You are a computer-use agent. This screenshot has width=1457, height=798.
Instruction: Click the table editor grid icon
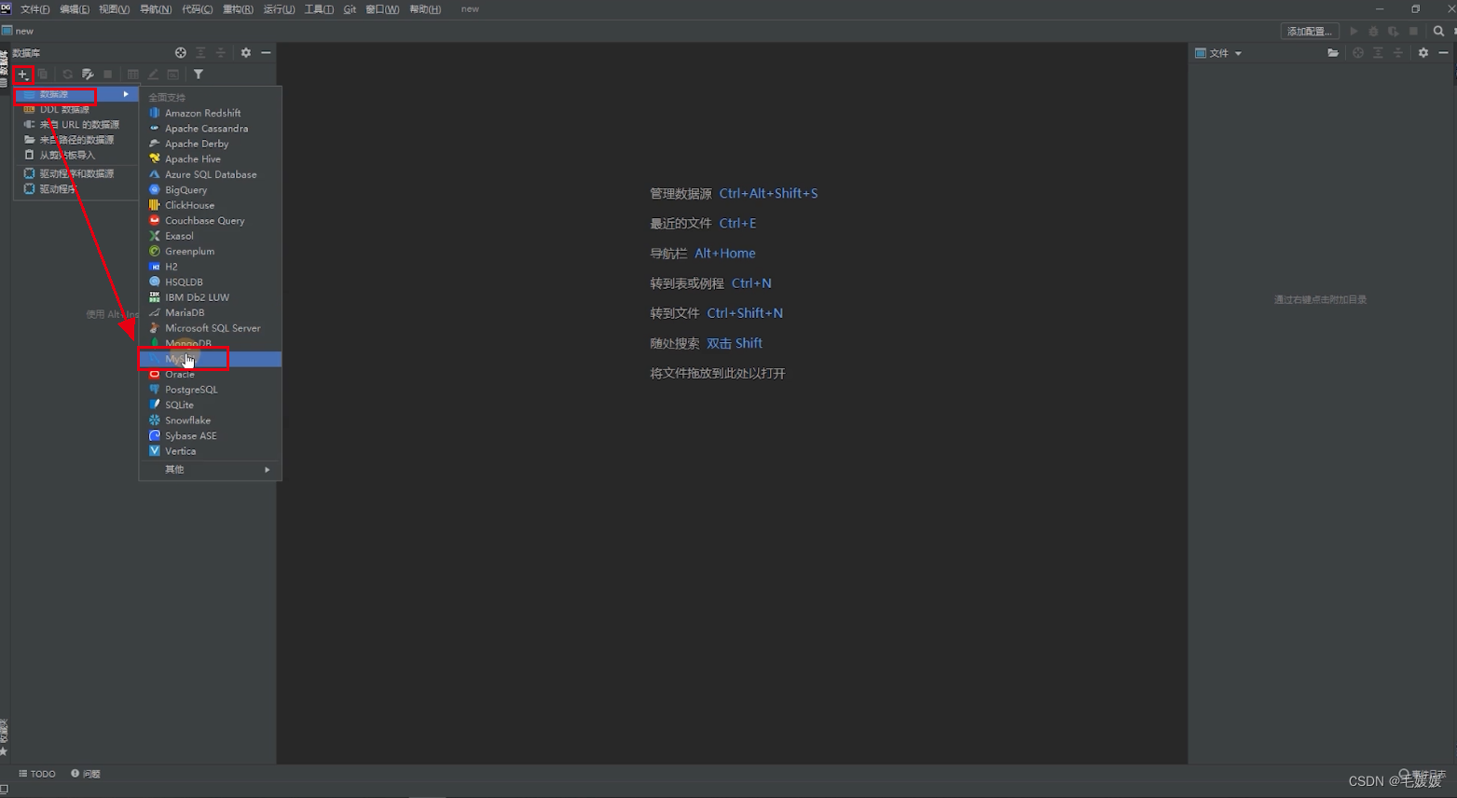pos(133,75)
